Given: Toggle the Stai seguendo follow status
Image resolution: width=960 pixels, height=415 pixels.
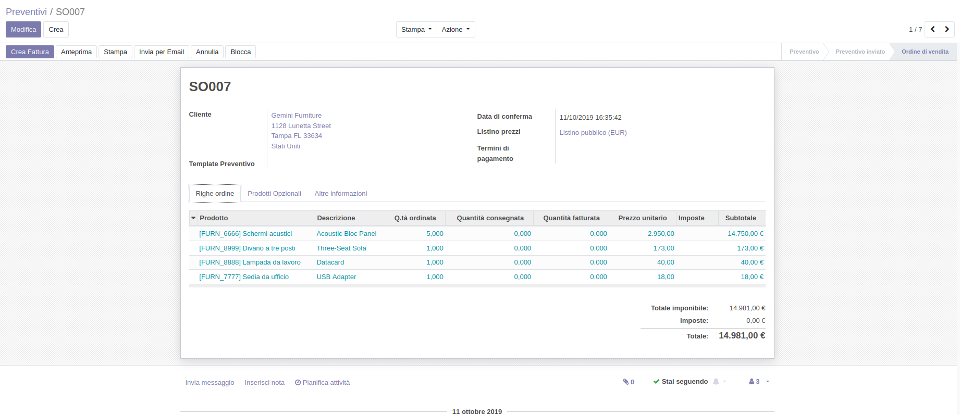Looking at the screenshot, I should point(681,382).
